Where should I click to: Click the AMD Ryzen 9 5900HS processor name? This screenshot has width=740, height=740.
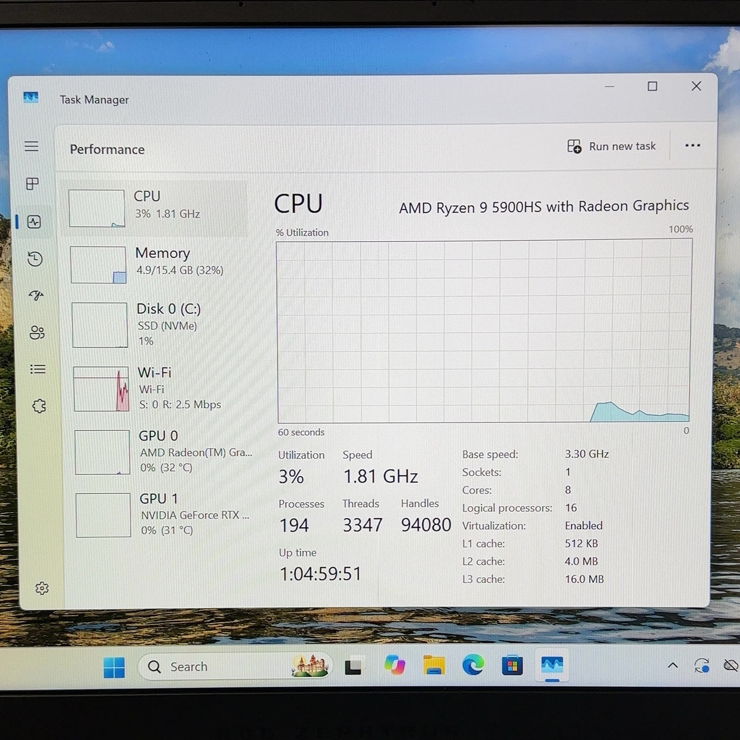(x=544, y=207)
